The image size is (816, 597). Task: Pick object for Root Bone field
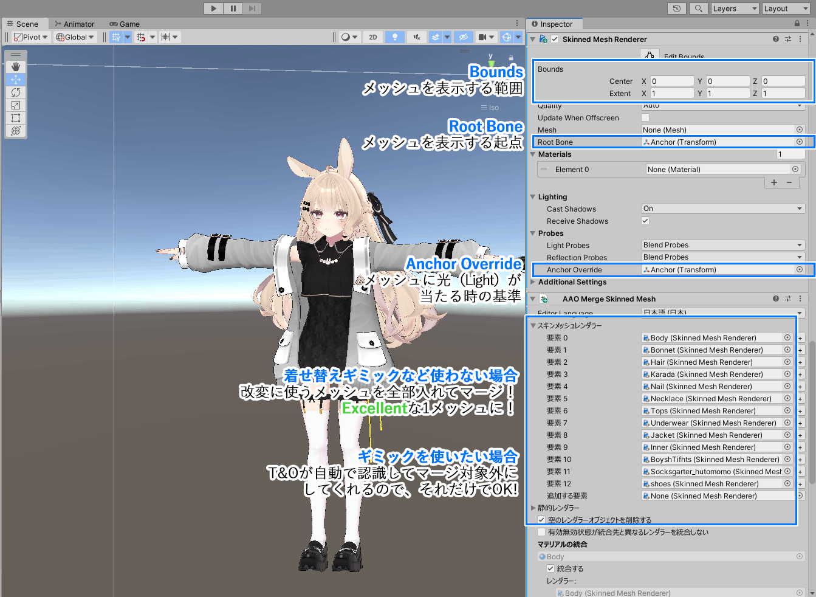[x=800, y=142]
